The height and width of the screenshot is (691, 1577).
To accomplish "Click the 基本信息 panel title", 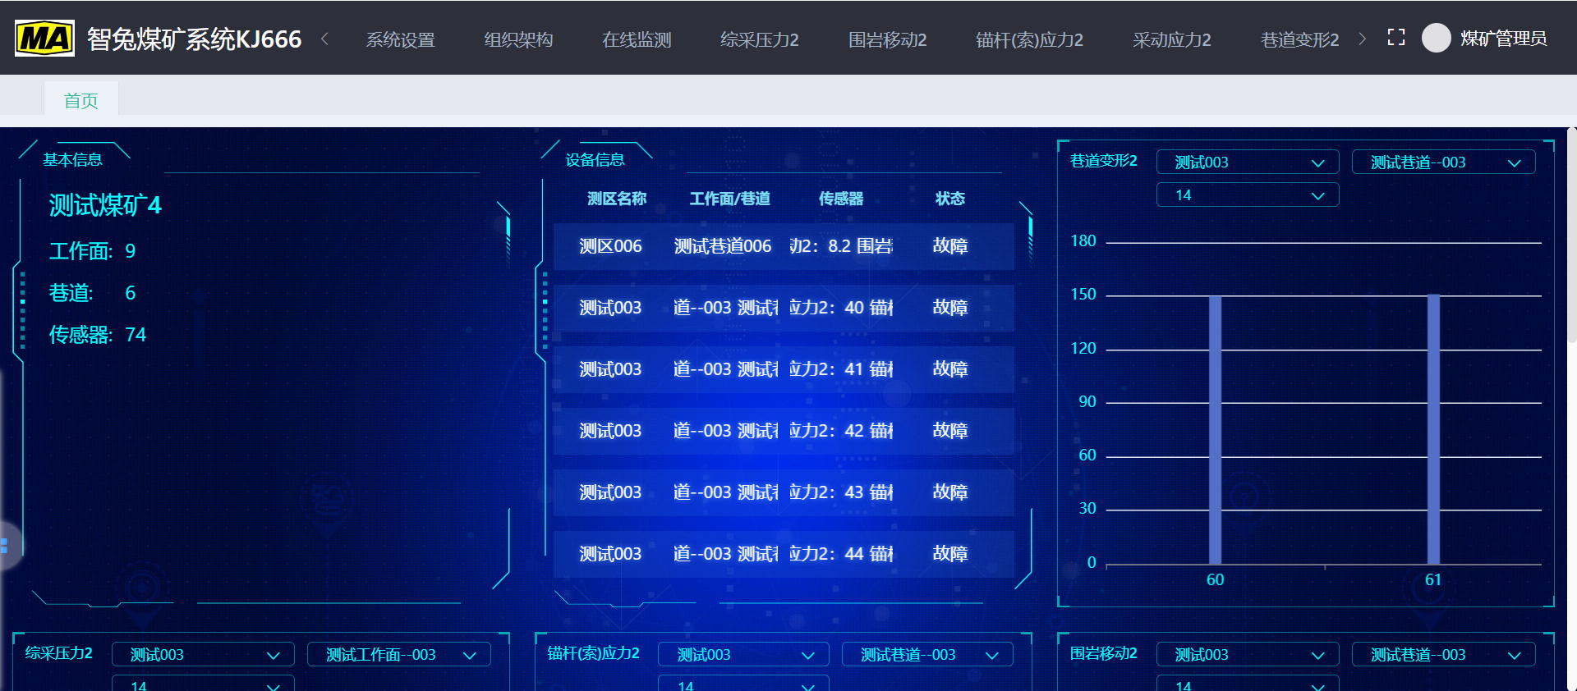I will coord(73,160).
